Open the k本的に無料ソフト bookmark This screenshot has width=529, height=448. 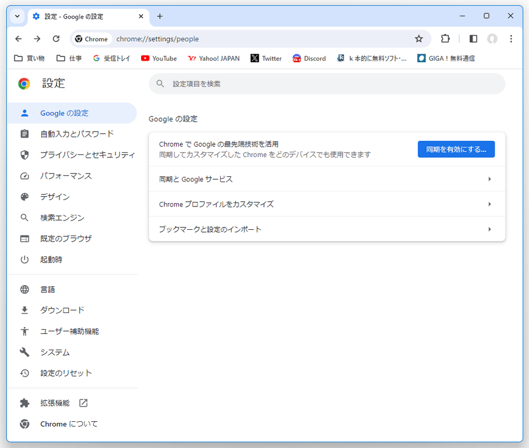coord(372,58)
